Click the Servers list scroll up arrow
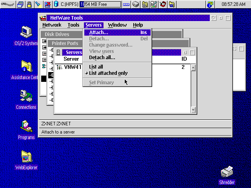Screen dimensions: 251x188 (193, 68)
